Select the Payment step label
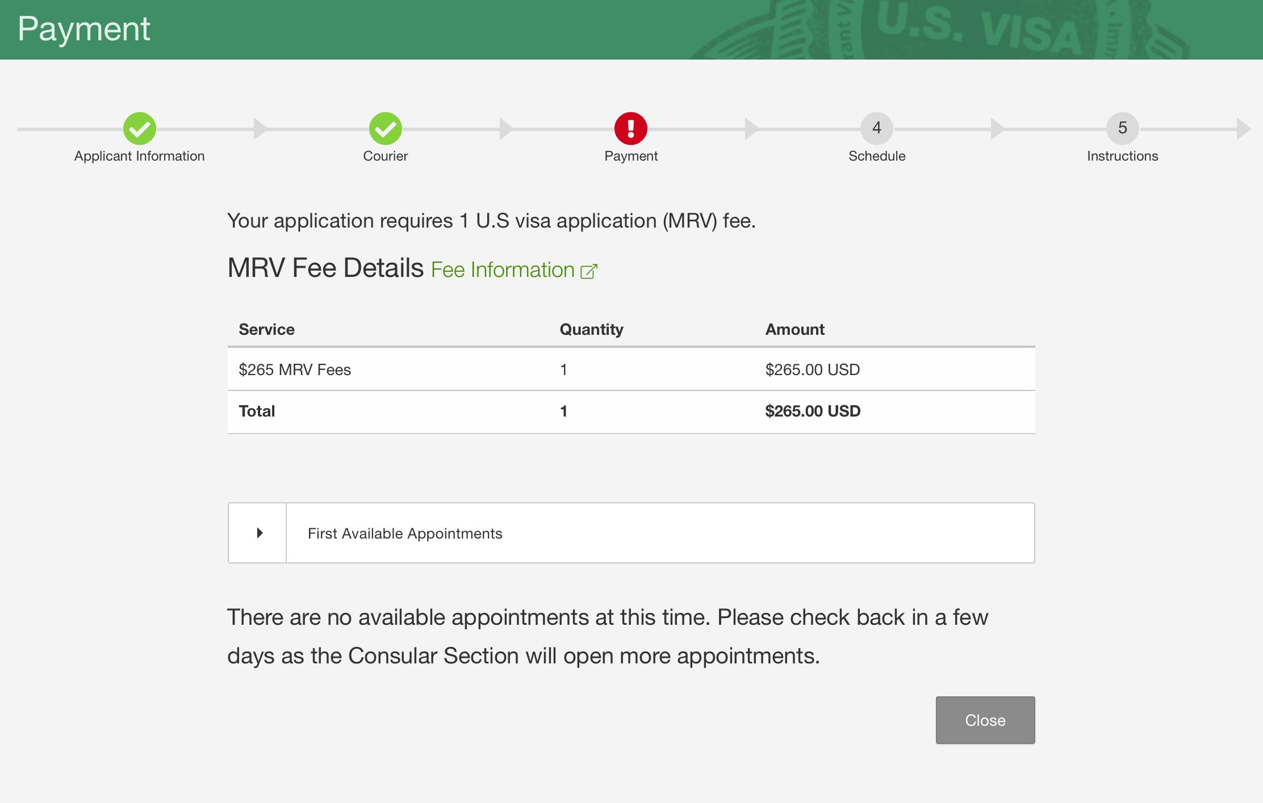This screenshot has height=803, width=1263. click(x=630, y=156)
